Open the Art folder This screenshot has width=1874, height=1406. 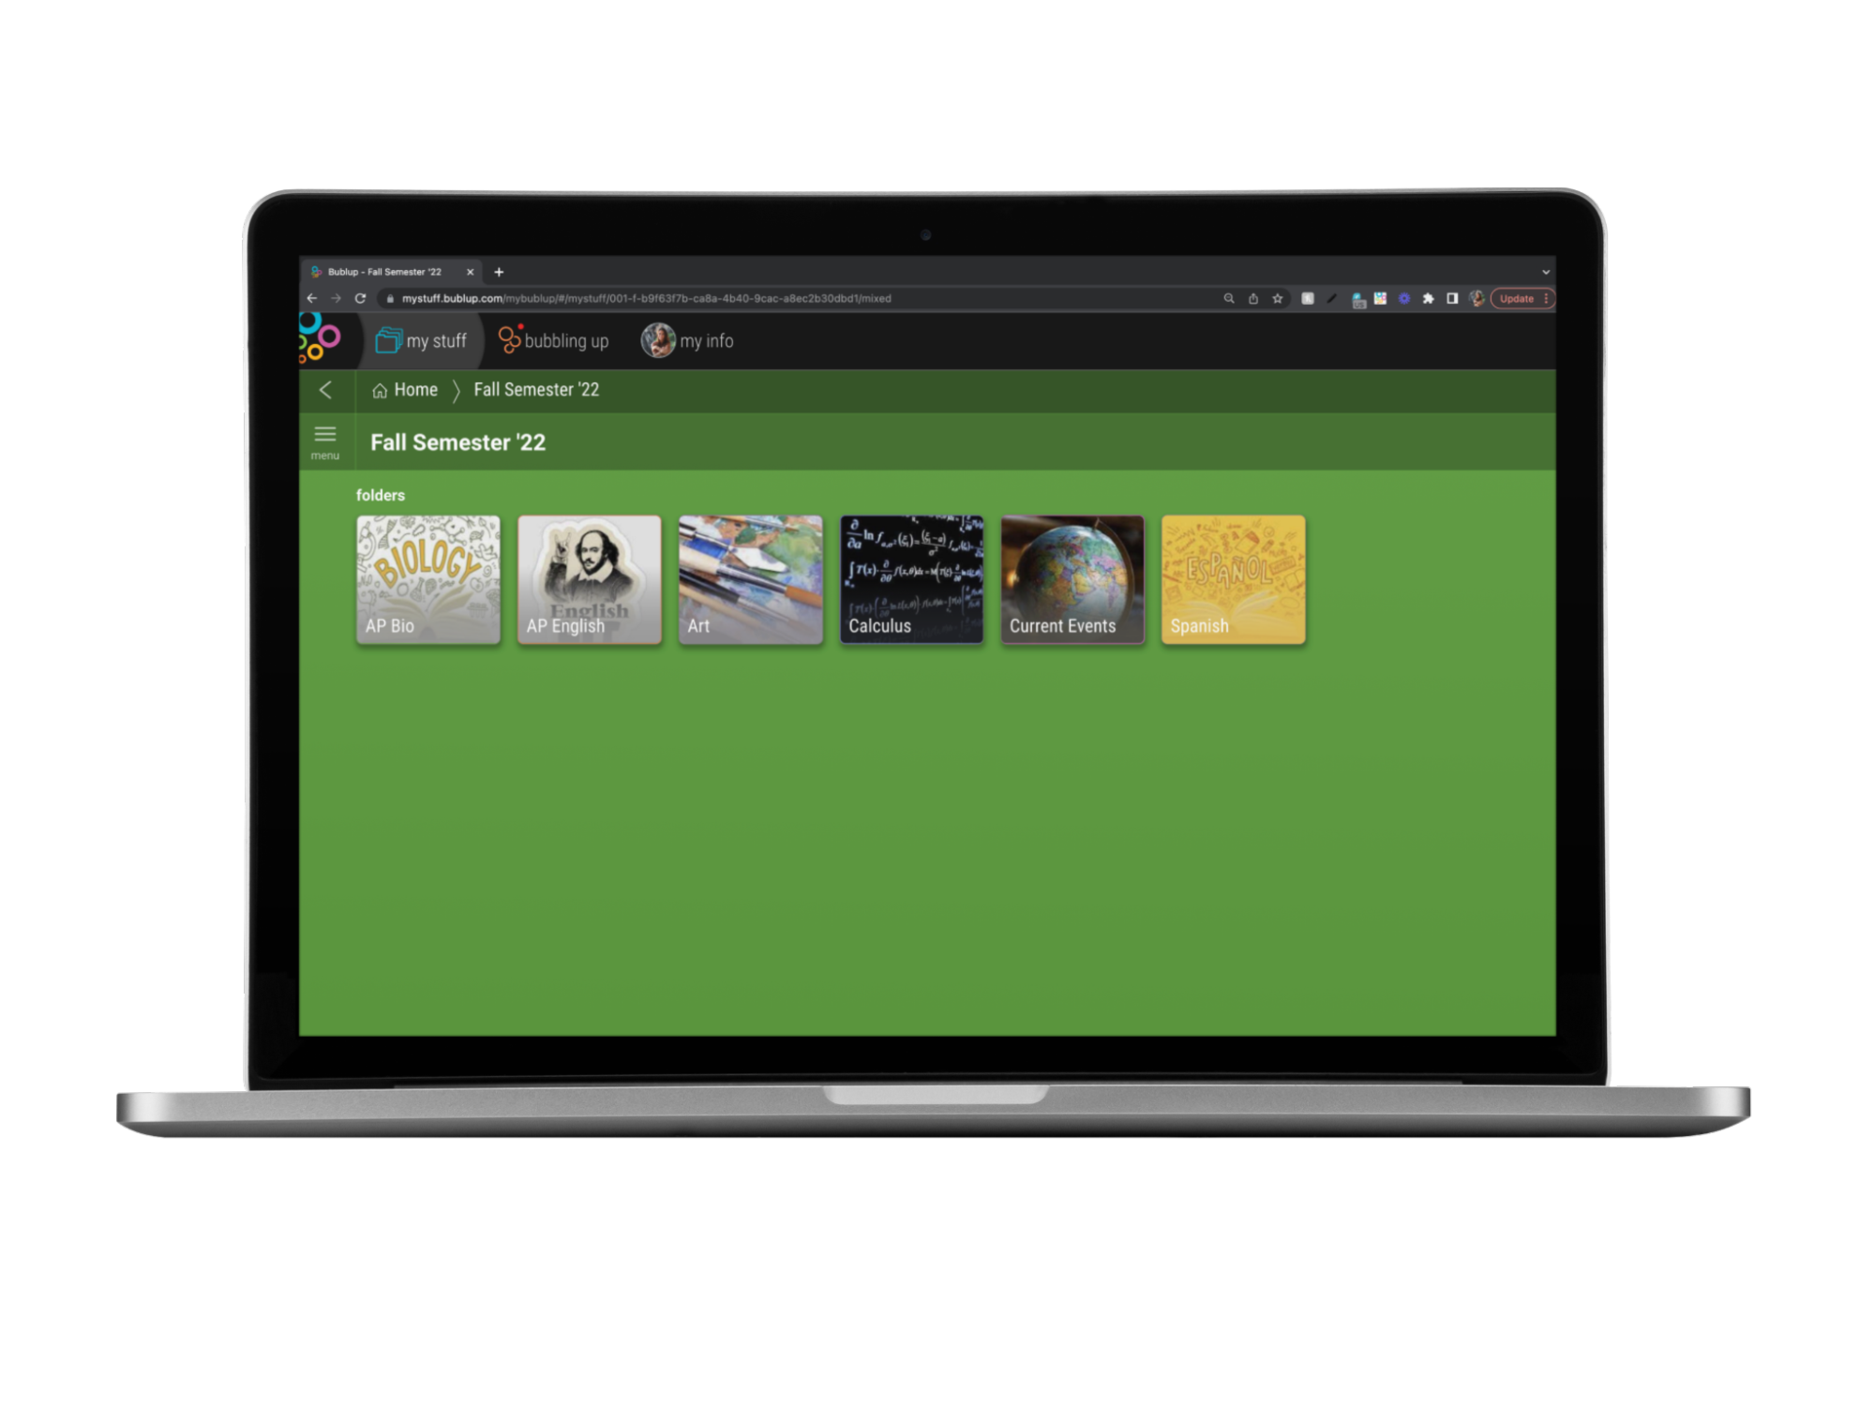(752, 576)
